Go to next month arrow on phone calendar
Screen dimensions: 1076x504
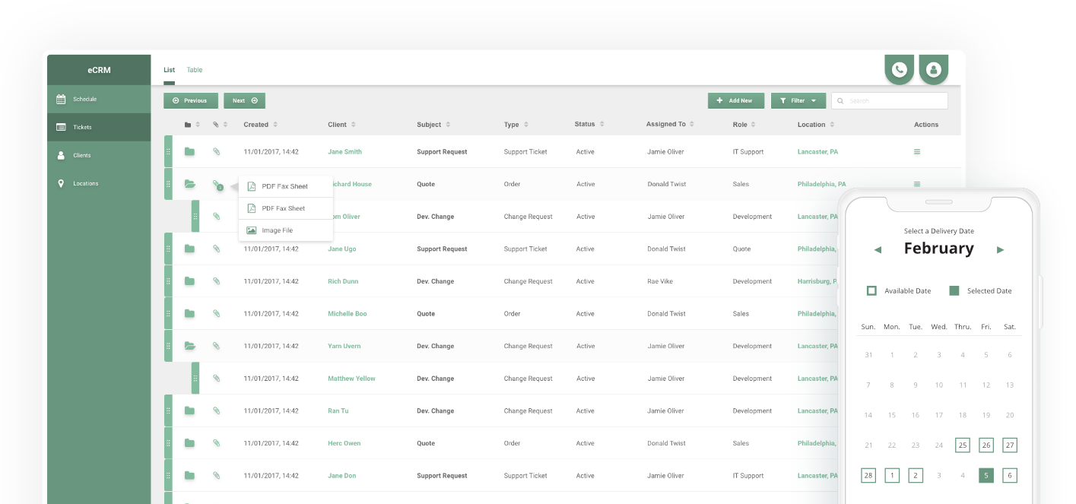tap(1000, 249)
